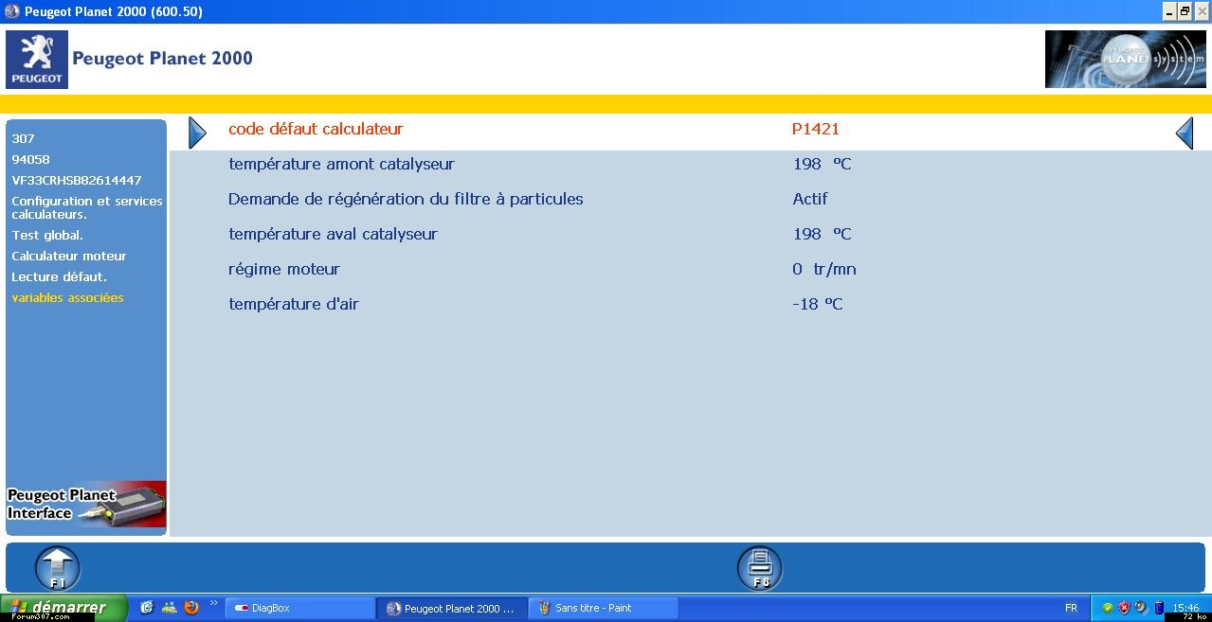Open Calculateur moteur in the sidebar
The image size is (1212, 622).
(68, 256)
